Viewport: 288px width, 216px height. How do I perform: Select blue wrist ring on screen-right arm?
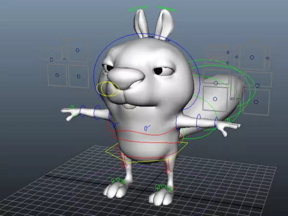(x=216, y=121)
